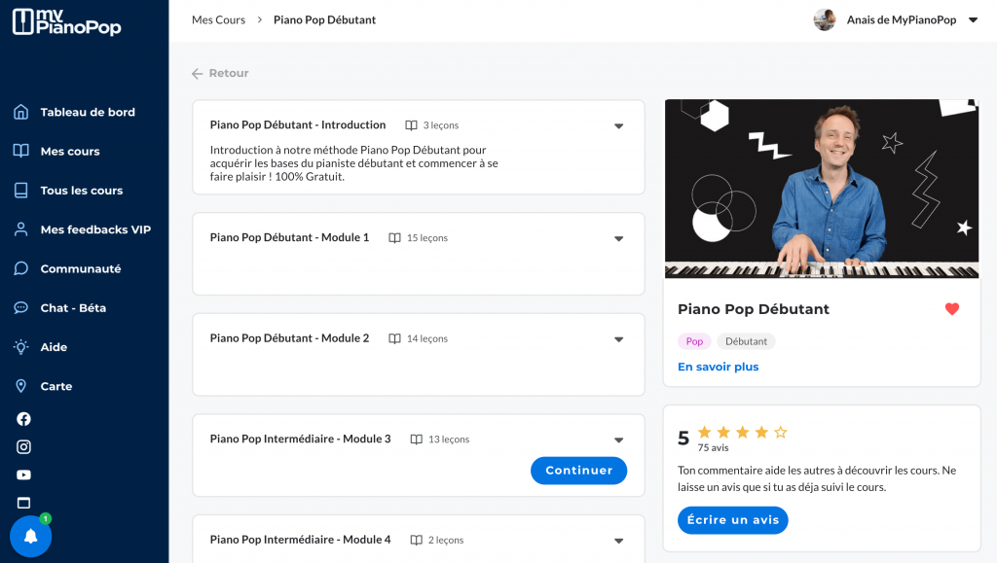
Task: Go to Tableau de bord
Action: pos(87,112)
